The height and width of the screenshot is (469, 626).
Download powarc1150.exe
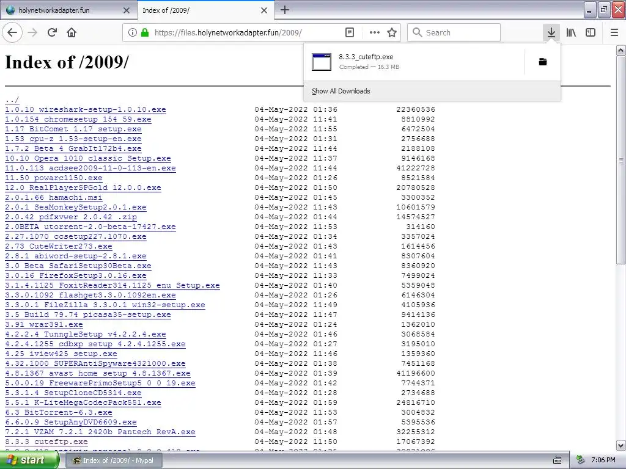(54, 178)
